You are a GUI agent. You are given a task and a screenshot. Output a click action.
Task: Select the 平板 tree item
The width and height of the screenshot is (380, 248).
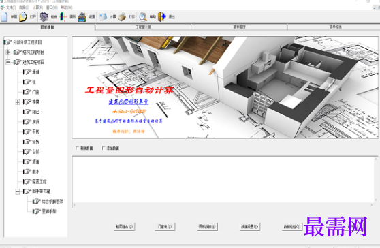point(35,131)
